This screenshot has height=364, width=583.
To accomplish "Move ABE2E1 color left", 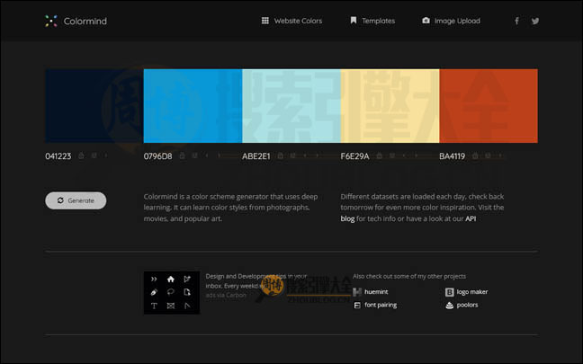I will tap(305, 155).
